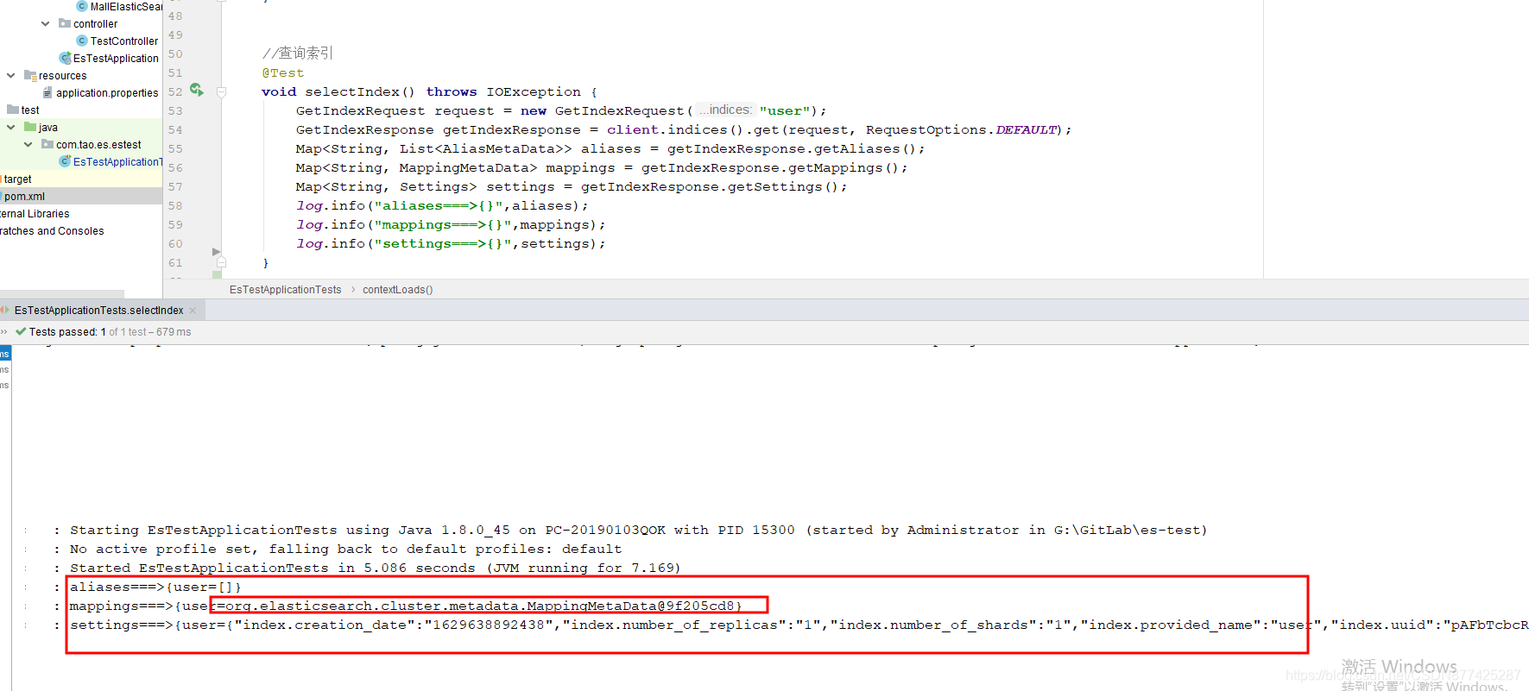Screen dimensions: 1529x691
Task: Select Scratches and Consoles node
Action: tap(52, 231)
